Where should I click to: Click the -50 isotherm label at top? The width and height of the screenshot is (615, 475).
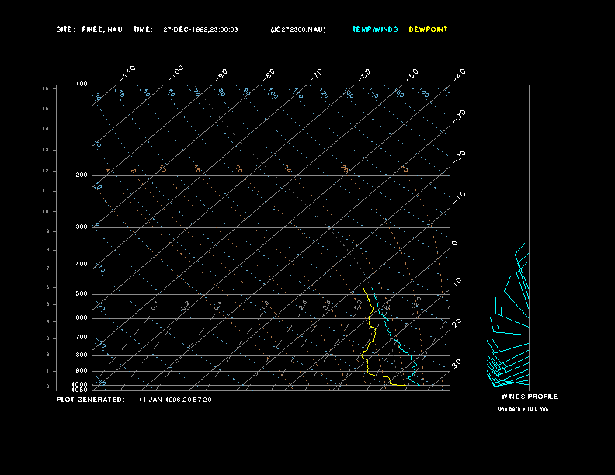(412, 75)
